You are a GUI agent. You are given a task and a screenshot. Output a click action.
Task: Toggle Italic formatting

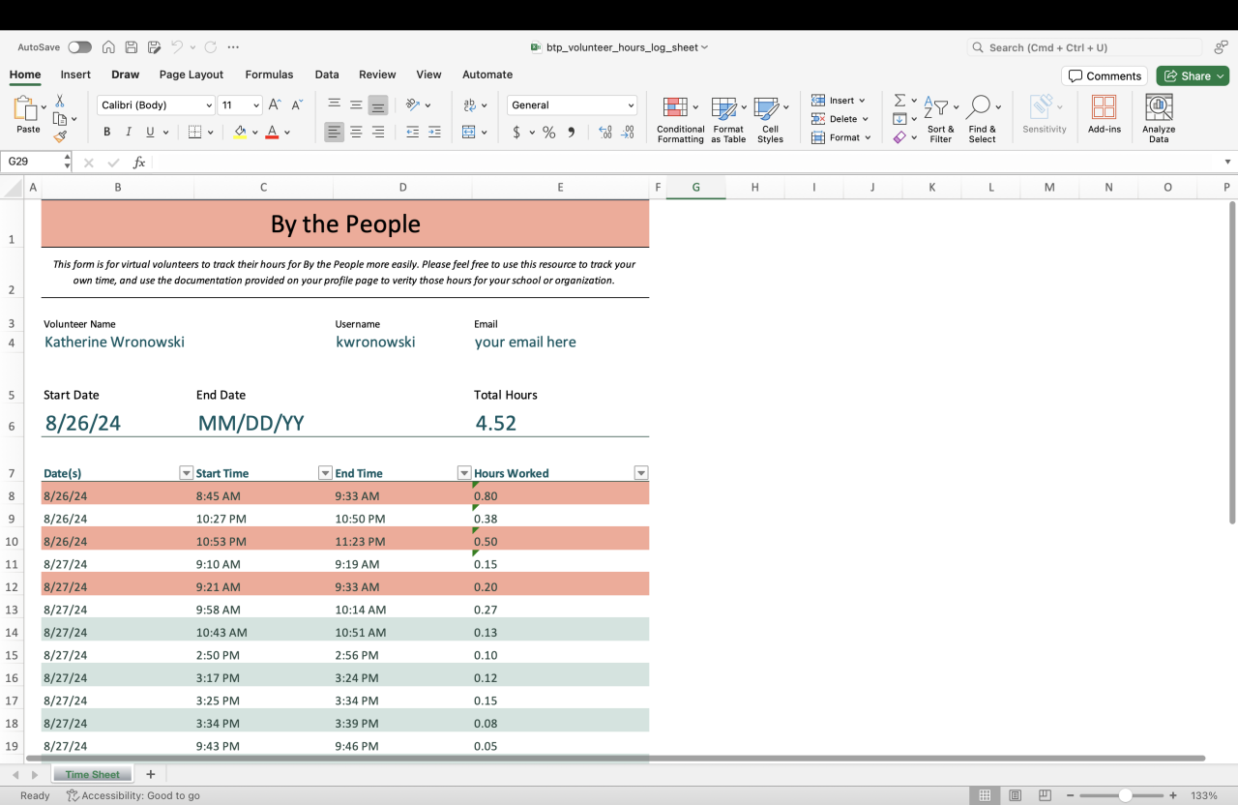tap(128, 133)
